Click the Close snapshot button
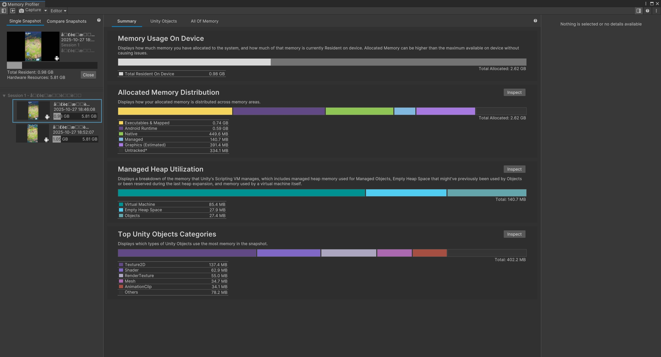Screen dimensions: 661x357 tap(88, 75)
